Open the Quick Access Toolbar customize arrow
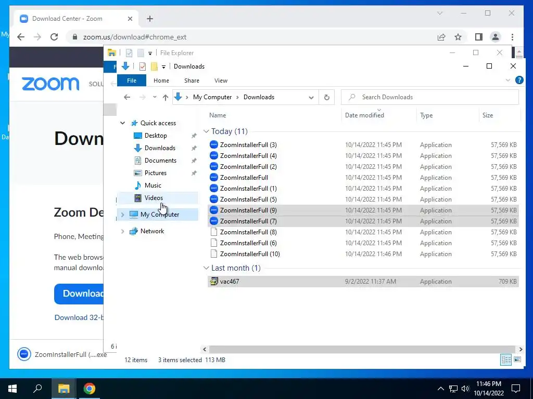Screen dimensions: 533x399 pyautogui.click(x=163, y=67)
